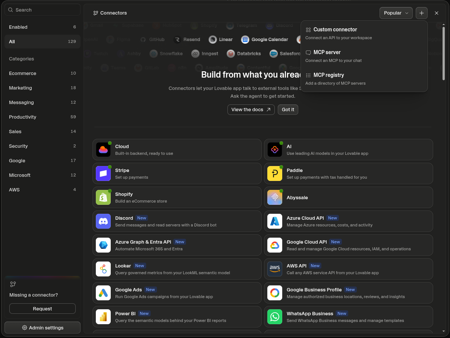Viewport: 450px width, 338px height.
Task: Click the Google Ads logo icon
Action: (103, 293)
